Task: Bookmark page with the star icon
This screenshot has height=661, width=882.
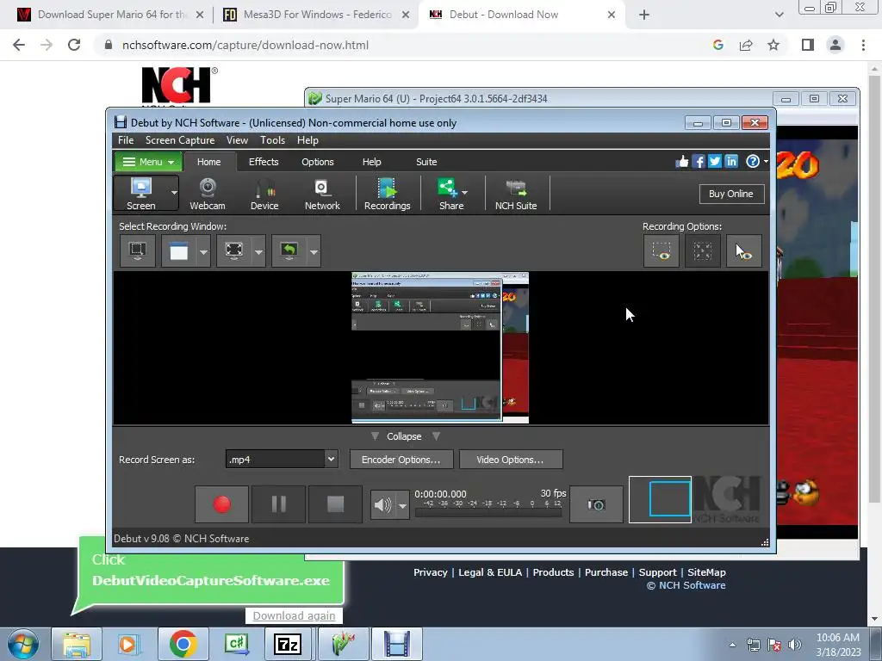Action: click(x=773, y=45)
